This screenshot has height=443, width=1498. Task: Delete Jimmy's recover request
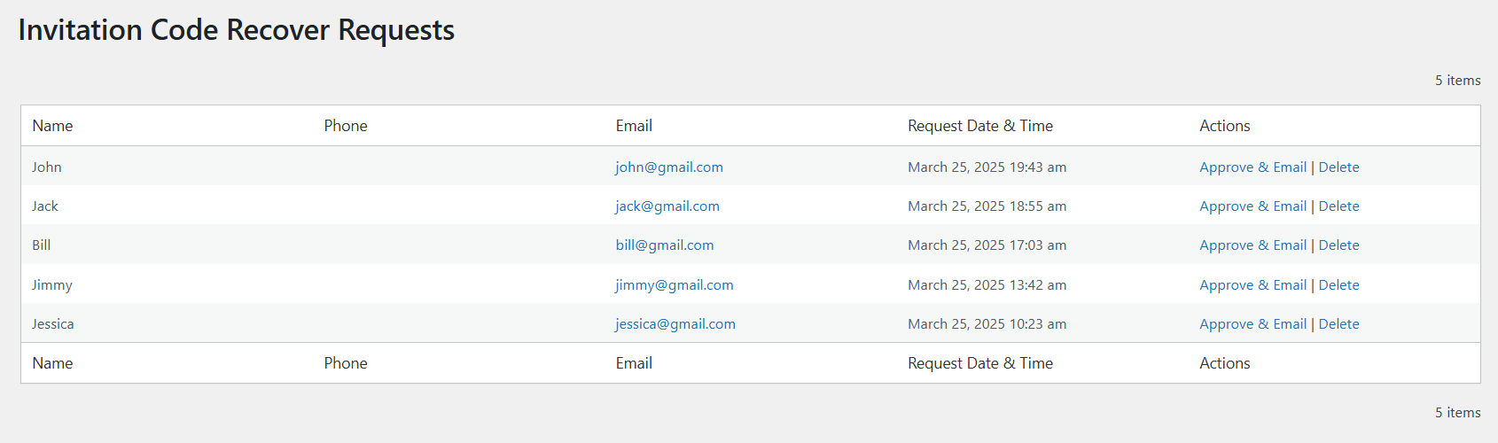pos(1338,285)
